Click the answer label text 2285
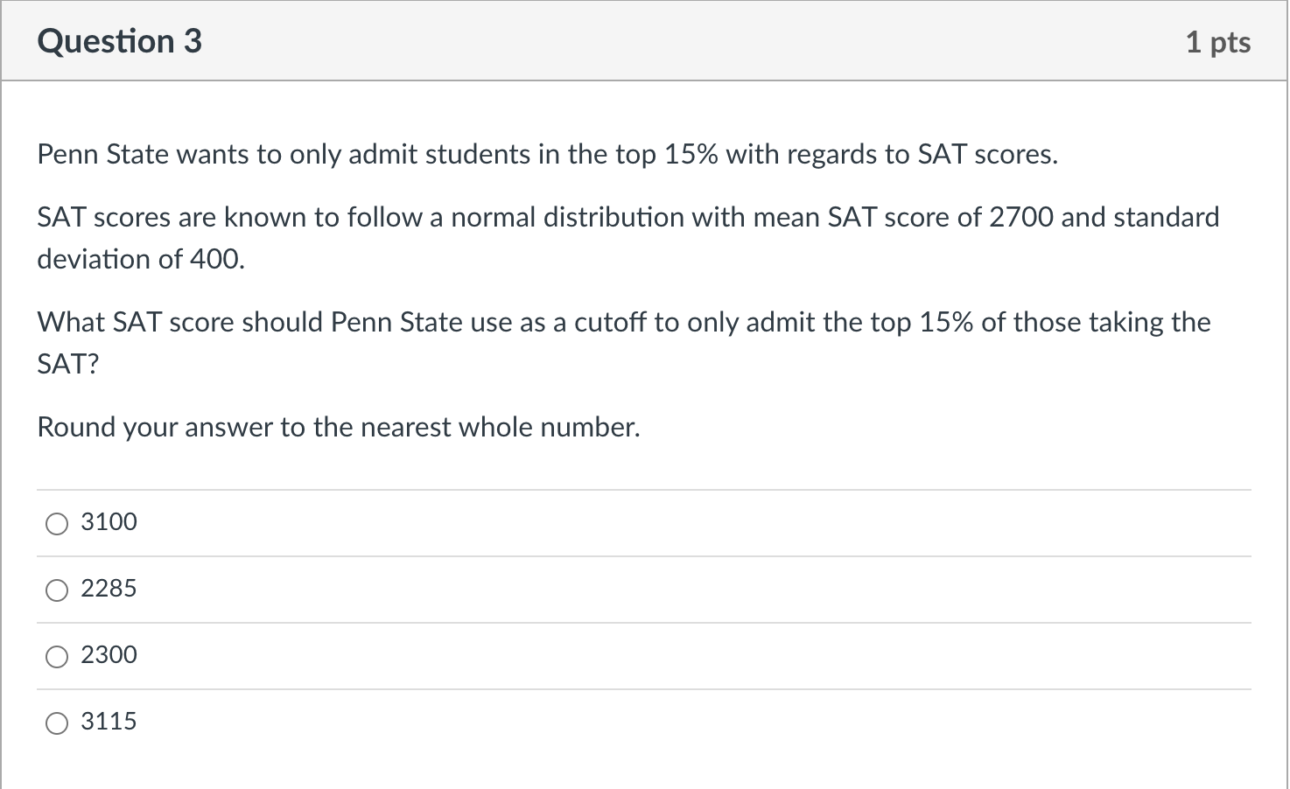Image resolution: width=1290 pixels, height=789 pixels. tap(109, 589)
